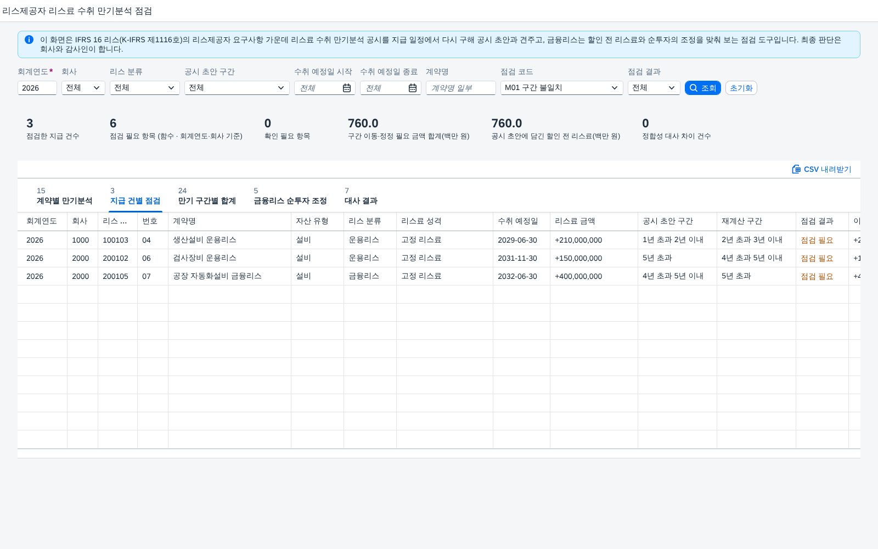The height and width of the screenshot is (549, 878).
Task: Click the 2년 초과 3년 이내 recalculated cell
Action: click(756, 240)
